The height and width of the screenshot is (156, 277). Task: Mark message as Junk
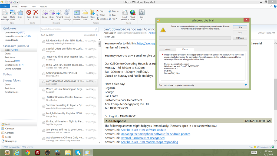click(29, 15)
